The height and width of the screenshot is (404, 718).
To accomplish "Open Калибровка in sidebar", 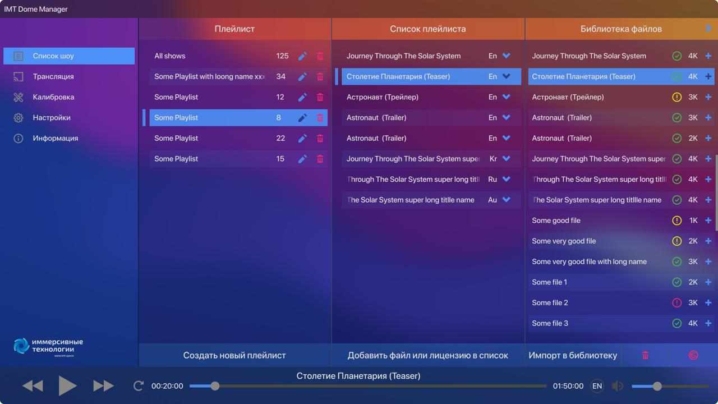I will pyautogui.click(x=69, y=97).
